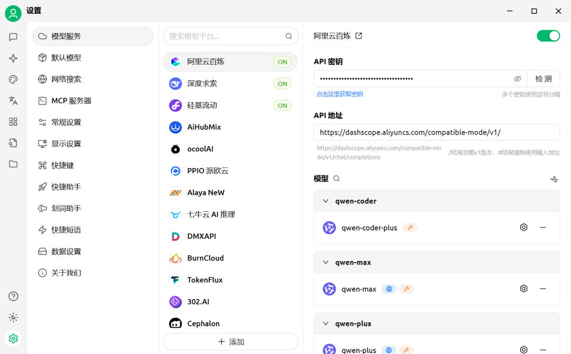The image size is (571, 354).
Task: Remove the qwen-coder-plus model
Action: click(x=543, y=227)
